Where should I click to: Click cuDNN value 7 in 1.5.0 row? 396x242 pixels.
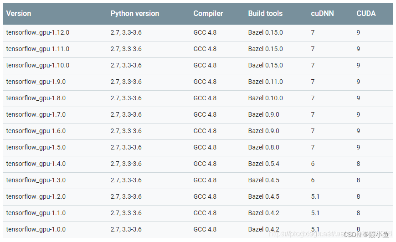tap(313, 148)
